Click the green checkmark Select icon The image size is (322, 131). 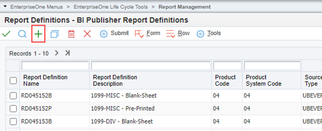pos(6,34)
